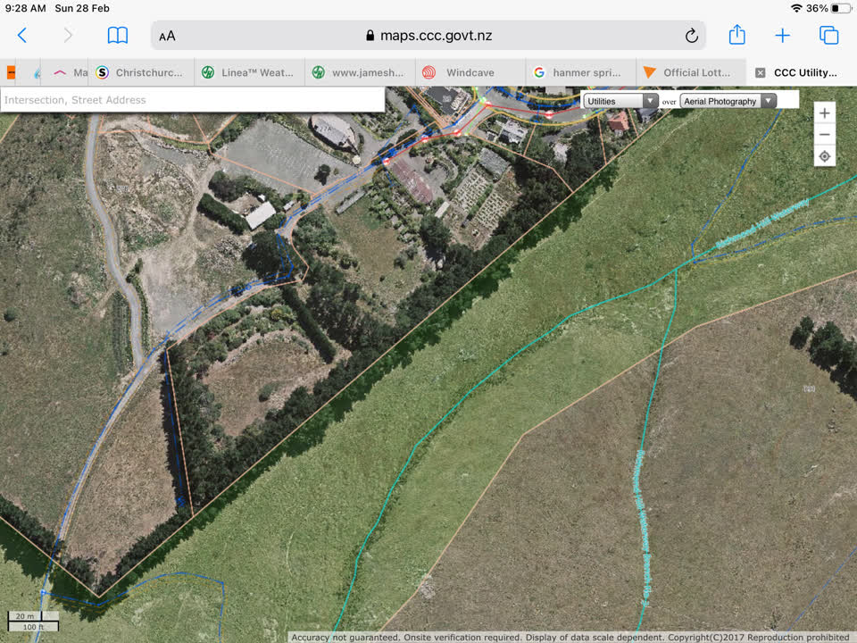Switch to the Christchurc... tab
The image size is (857, 643).
[x=141, y=72]
